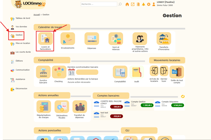Open the Audit book icon
This screenshot has height=140, width=211.
[x=136, y=72]
